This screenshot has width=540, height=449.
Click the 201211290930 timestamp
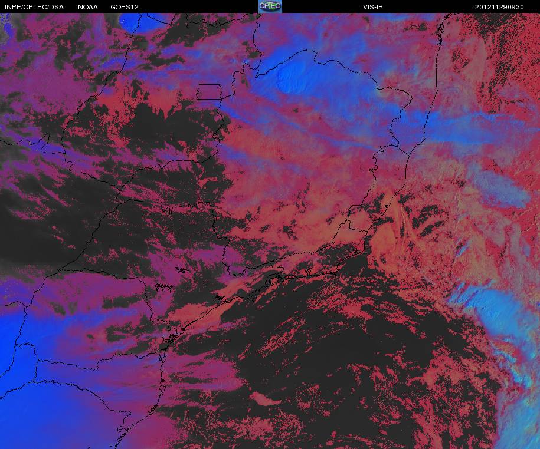point(499,7)
